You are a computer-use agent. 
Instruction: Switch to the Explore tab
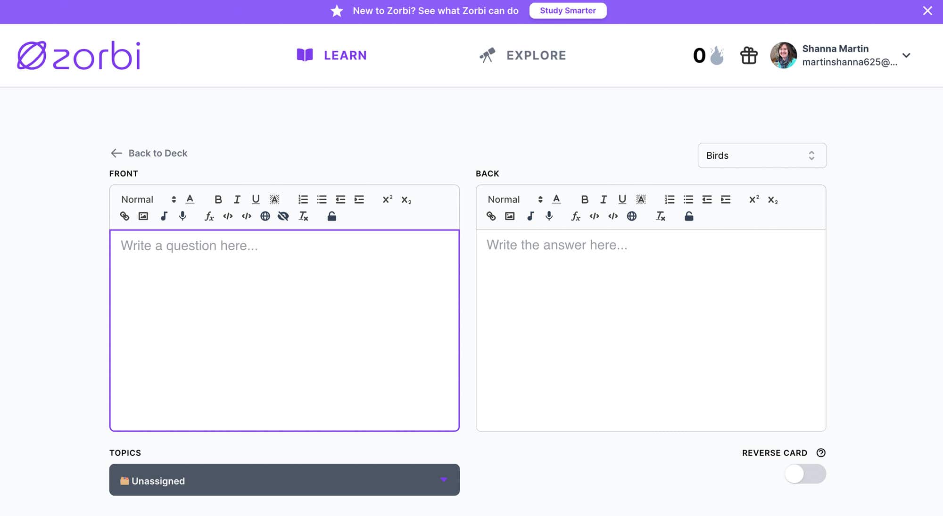522,55
